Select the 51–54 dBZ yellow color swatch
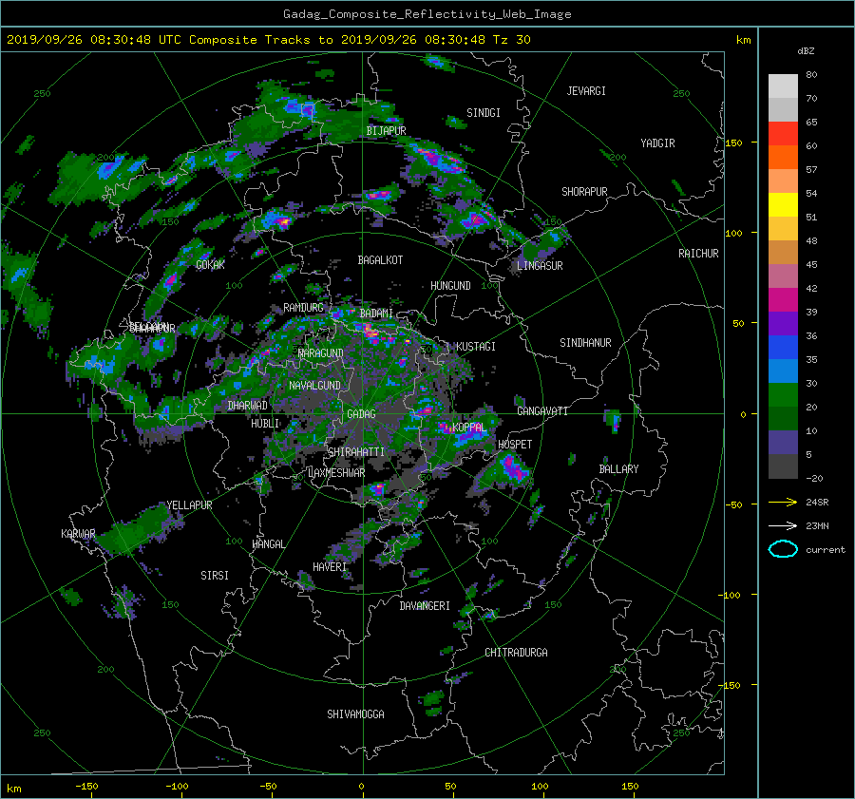Screen dimensions: 855x799 tap(783, 205)
